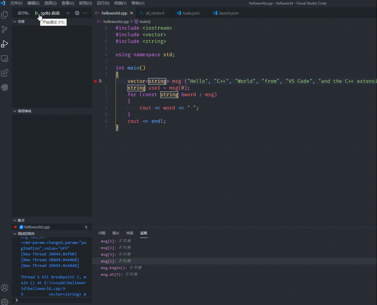Click the debug toolbar more actions button
377x305 pixels.
[x=85, y=13]
